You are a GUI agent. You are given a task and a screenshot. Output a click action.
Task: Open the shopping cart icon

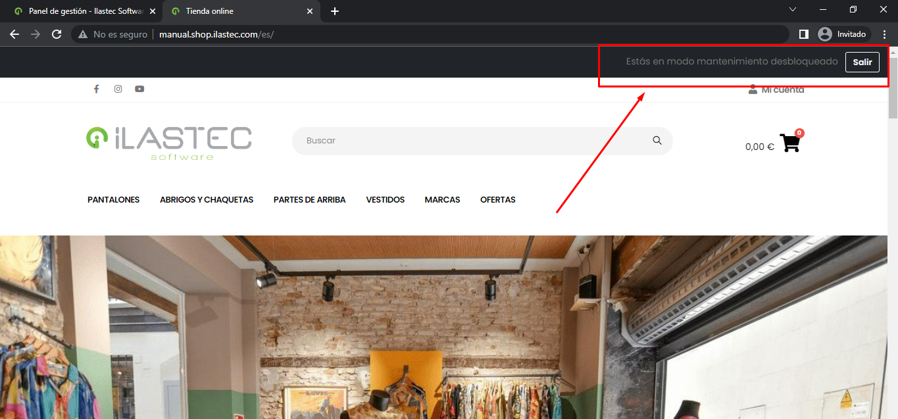click(789, 143)
